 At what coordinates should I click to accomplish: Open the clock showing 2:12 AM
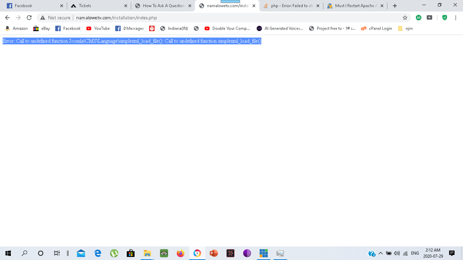[x=433, y=253]
